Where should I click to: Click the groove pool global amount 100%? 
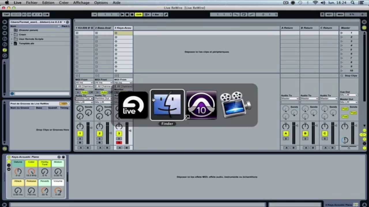[64, 103]
